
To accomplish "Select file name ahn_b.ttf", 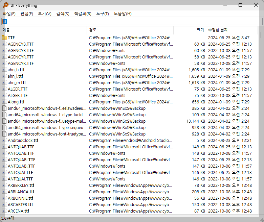I will point(16,70).
